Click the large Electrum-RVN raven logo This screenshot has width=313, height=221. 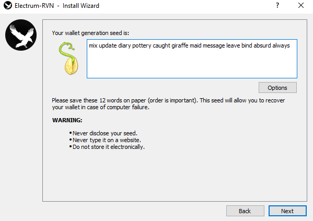(21, 35)
